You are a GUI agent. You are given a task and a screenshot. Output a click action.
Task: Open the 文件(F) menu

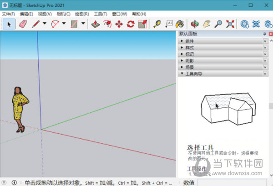coord(8,14)
